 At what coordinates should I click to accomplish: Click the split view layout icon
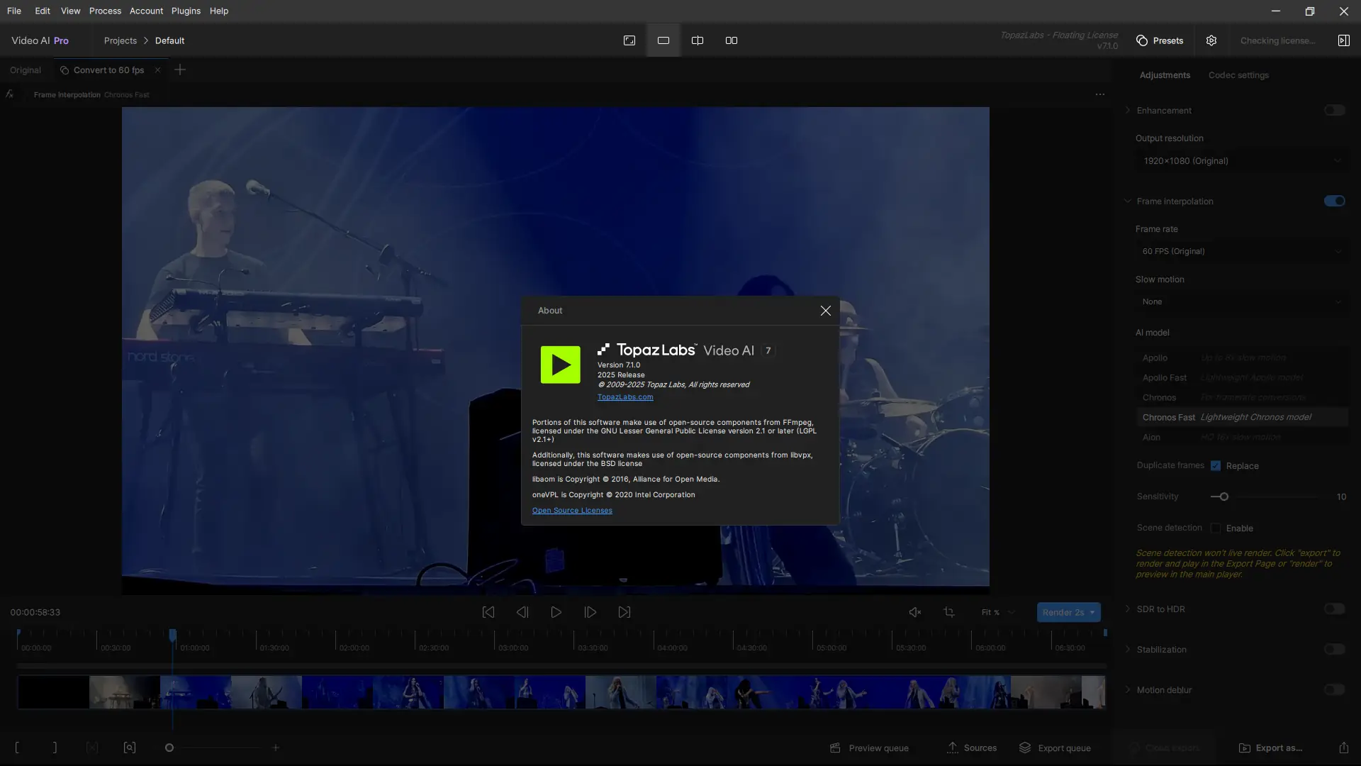tap(698, 40)
